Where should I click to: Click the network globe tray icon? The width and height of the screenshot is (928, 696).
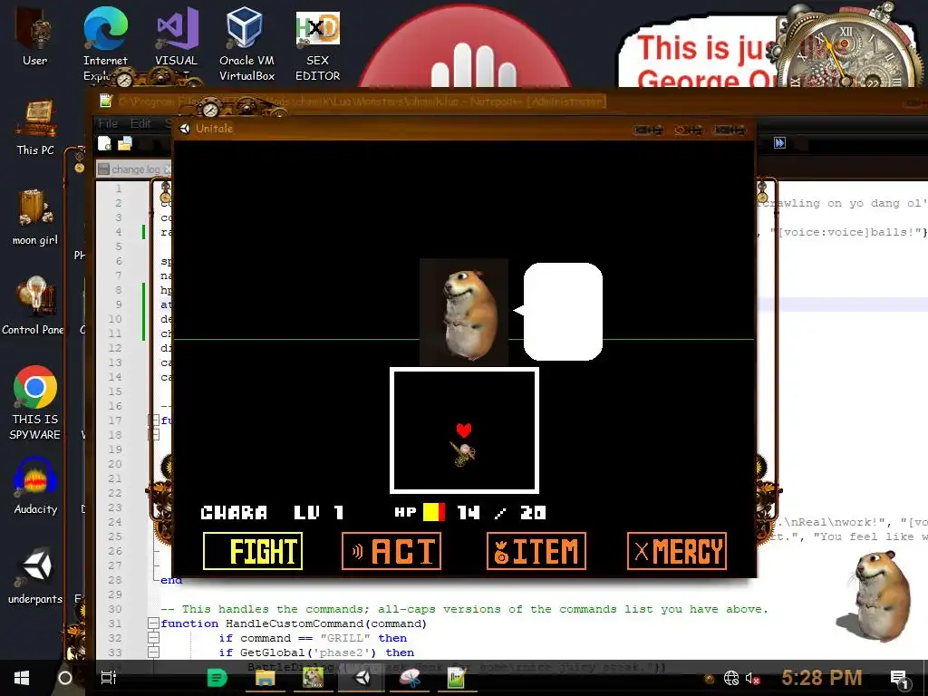(x=731, y=678)
